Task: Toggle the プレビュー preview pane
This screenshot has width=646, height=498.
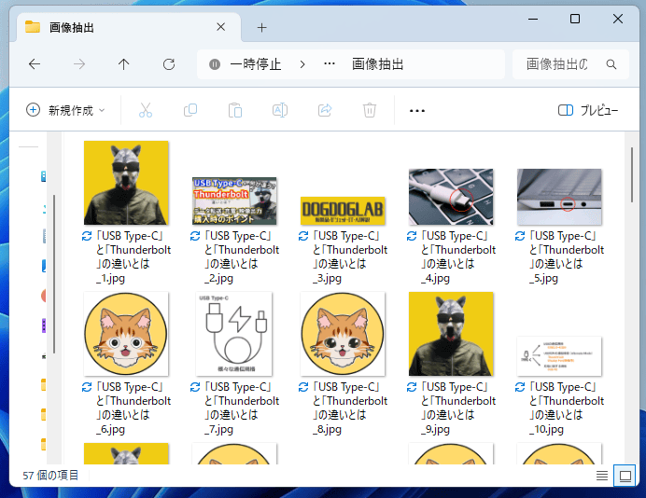Action: pyautogui.click(x=588, y=110)
